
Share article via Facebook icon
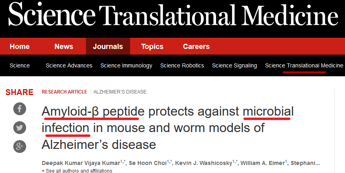pos(20,109)
